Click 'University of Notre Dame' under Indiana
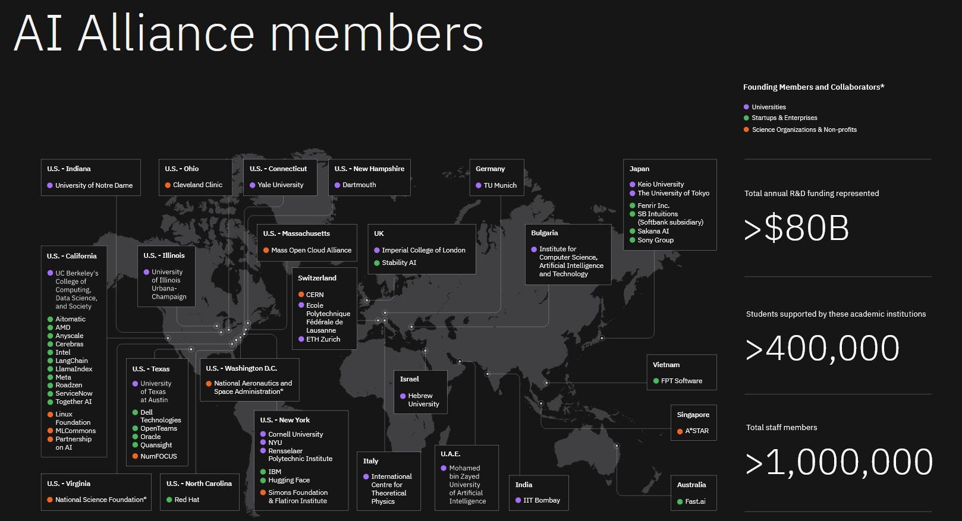Viewport: 962px width, 521px height. pos(94,185)
